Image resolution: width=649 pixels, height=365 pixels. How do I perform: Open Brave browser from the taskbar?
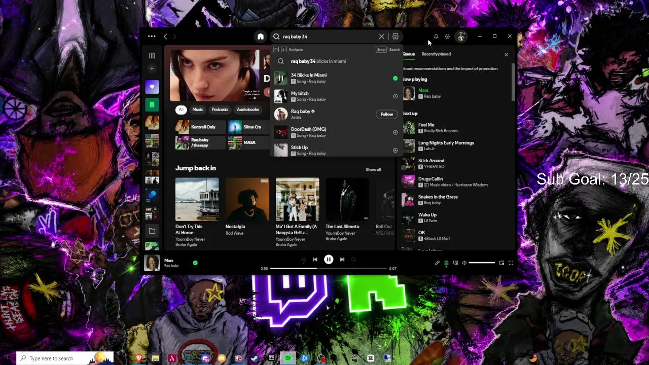[x=138, y=358]
